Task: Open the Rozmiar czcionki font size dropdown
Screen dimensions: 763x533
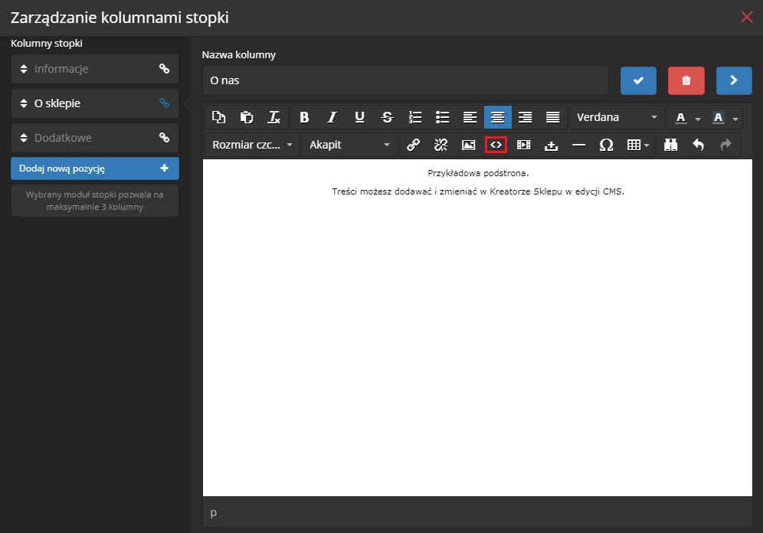Action: [x=252, y=145]
